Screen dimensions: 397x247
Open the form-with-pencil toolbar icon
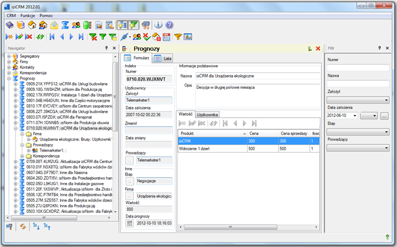tap(110, 25)
